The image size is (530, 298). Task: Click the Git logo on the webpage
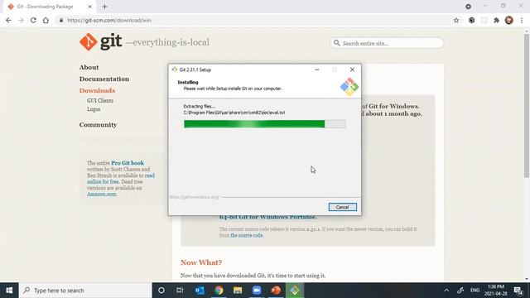101,42
